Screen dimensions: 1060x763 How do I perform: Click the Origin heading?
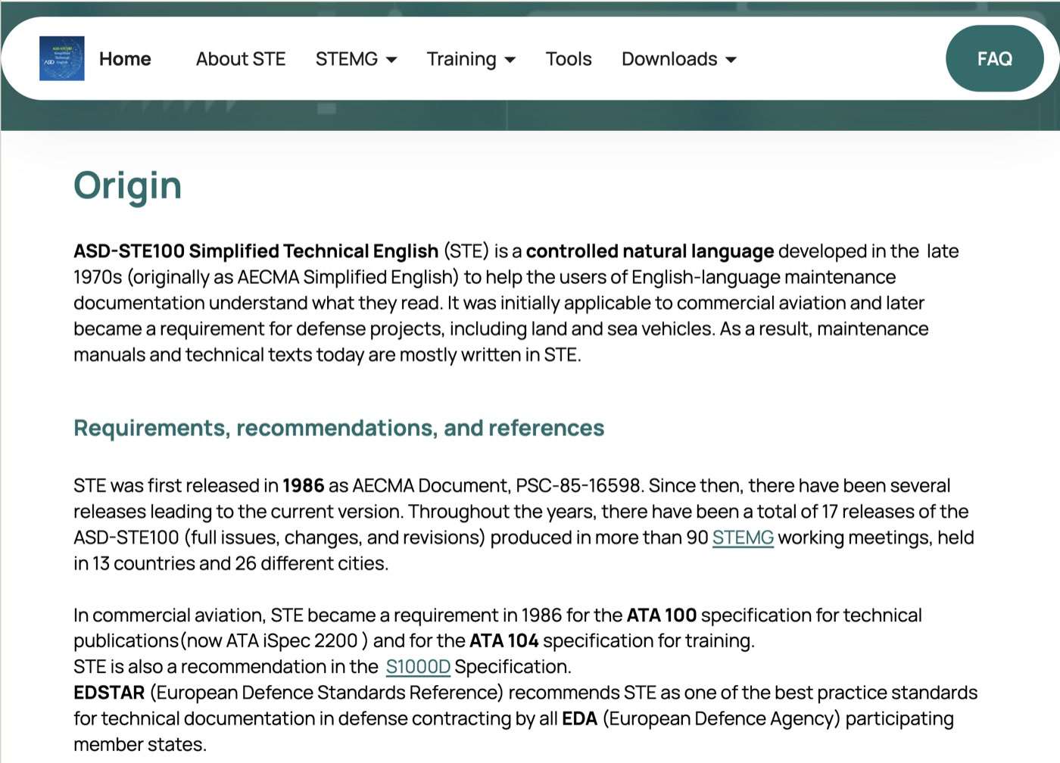pos(128,185)
